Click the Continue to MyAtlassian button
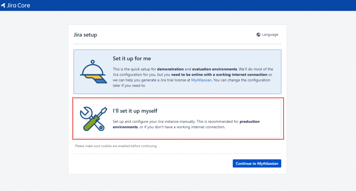Screen dimensions: 356x191 pos(257,163)
